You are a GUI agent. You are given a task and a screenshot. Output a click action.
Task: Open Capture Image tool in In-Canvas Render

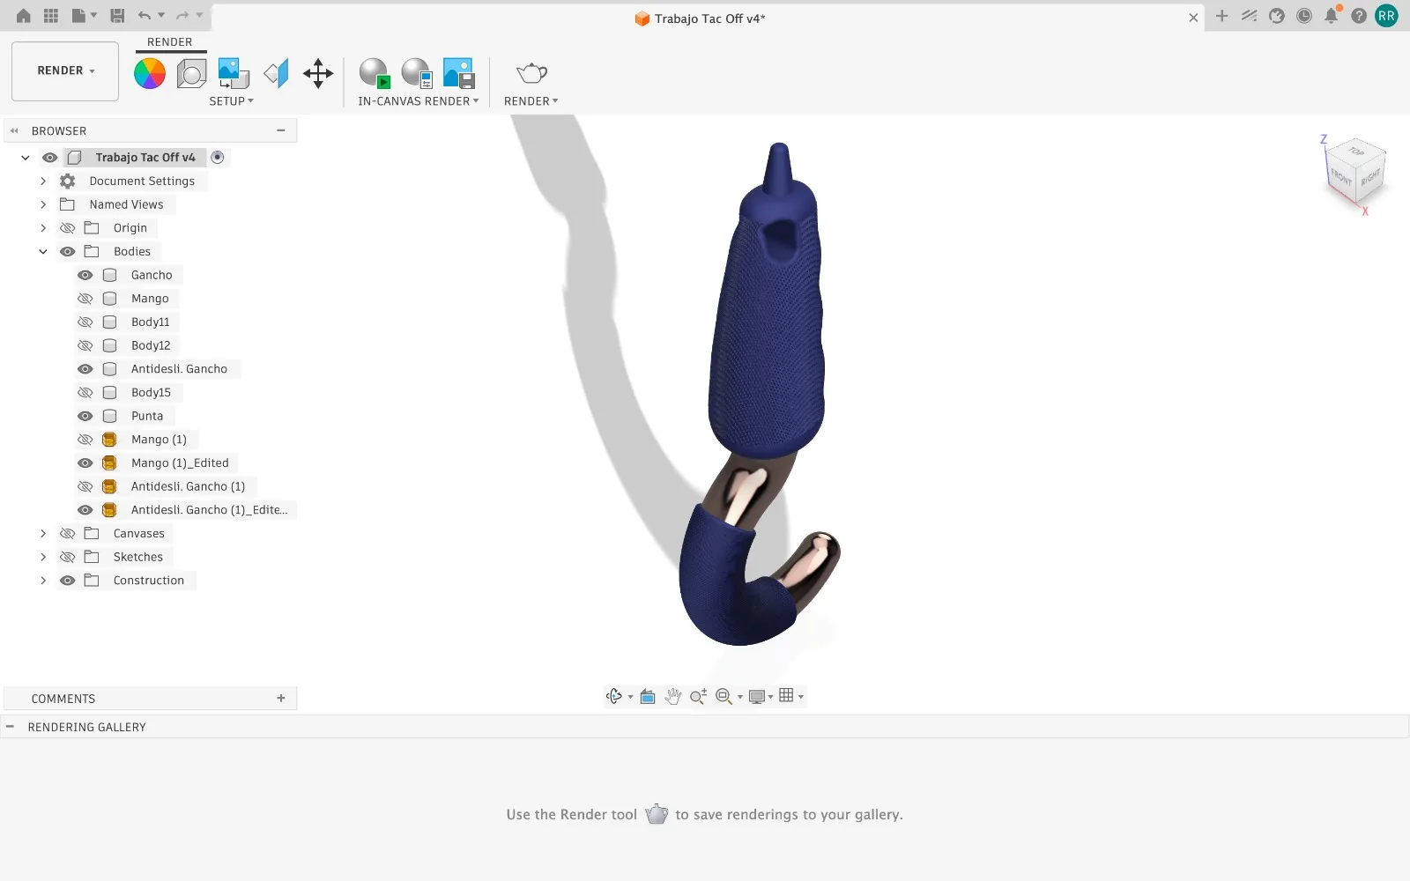(x=459, y=73)
